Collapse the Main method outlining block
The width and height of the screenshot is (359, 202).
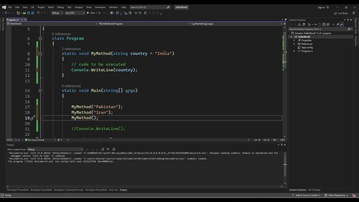40,91
